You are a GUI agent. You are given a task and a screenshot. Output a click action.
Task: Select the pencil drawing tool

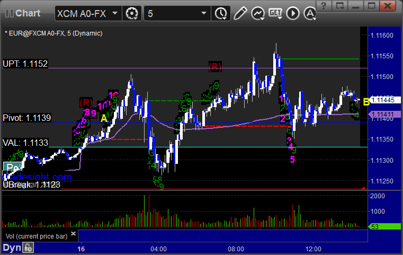click(x=240, y=13)
